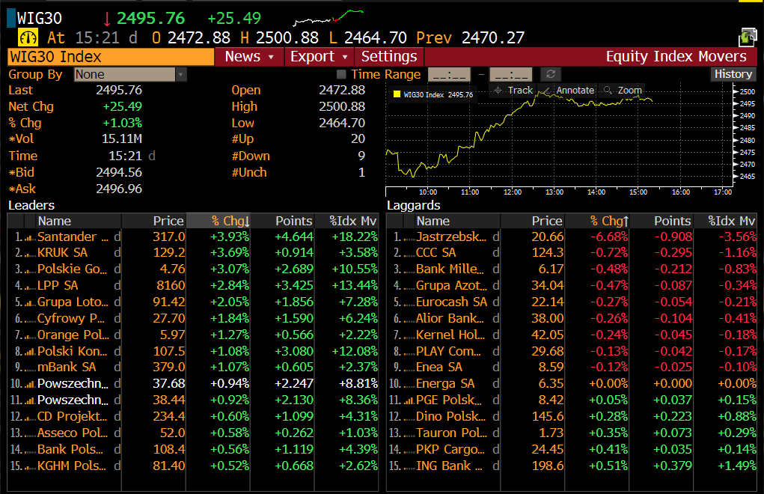Click the volume bar icon for the row priced 38.44
The height and width of the screenshot is (494, 764).
[30, 401]
